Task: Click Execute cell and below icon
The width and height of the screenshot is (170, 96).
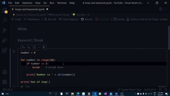Action: pyautogui.click(x=29, y=47)
